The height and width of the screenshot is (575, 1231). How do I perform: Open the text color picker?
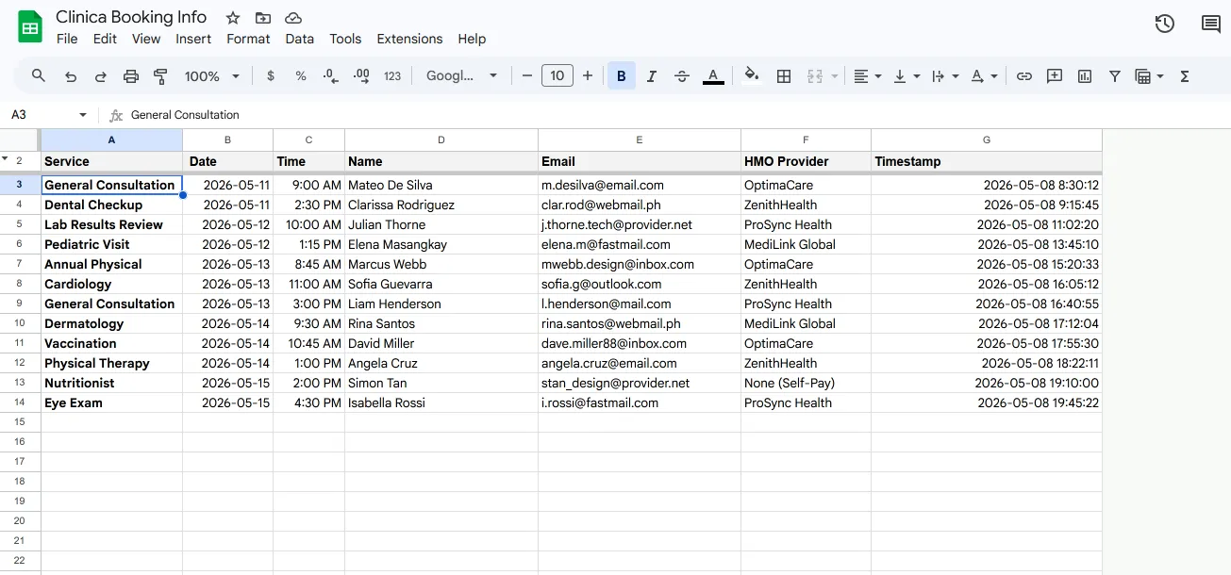713,76
